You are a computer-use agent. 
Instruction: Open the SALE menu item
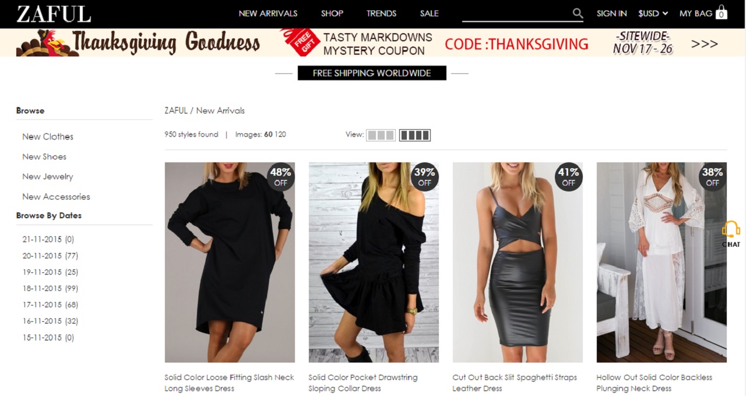tap(430, 13)
